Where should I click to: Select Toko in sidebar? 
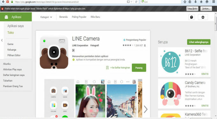pos(11,33)
